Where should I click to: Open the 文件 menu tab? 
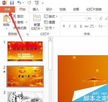coord(7,9)
